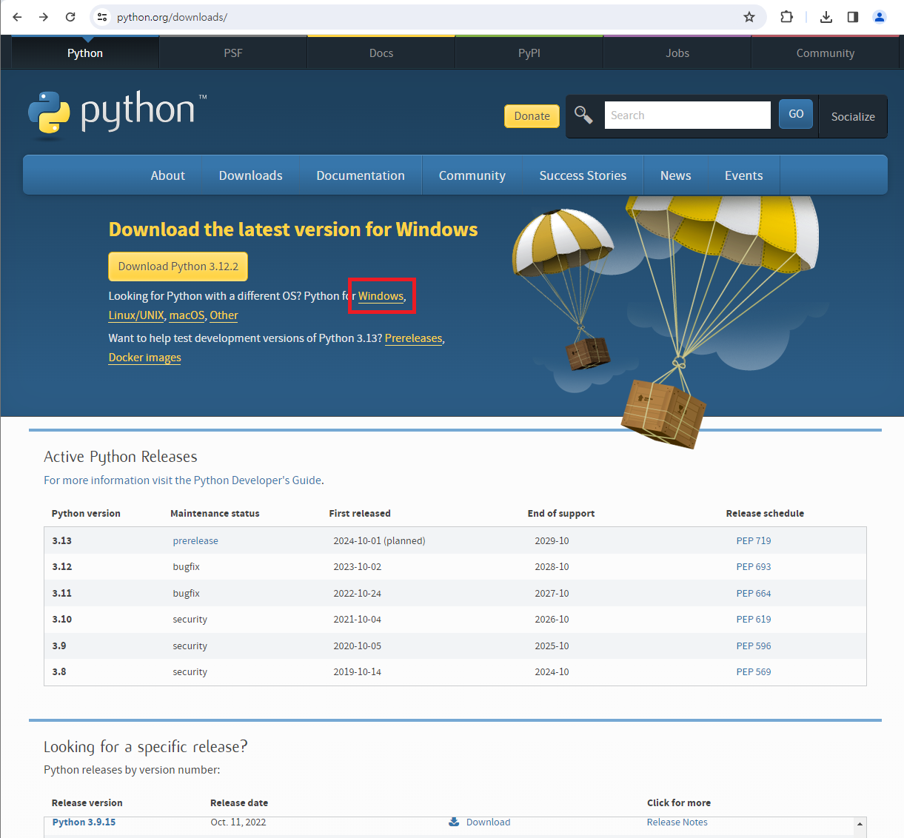Open the PEP 719 release schedule link
This screenshot has height=838, width=904.
point(754,541)
